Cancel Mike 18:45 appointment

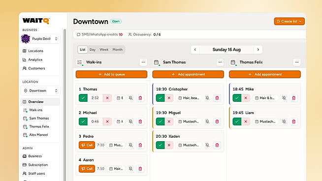[246, 98]
